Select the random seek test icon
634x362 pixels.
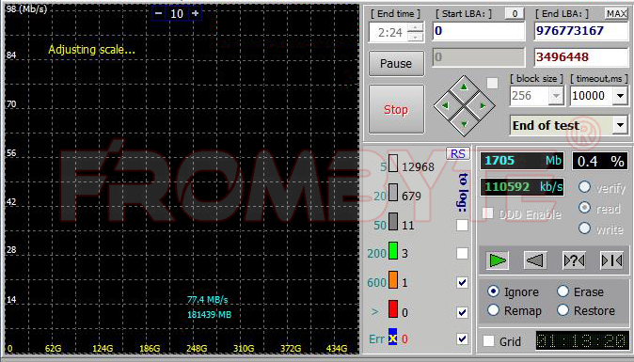[574, 260]
